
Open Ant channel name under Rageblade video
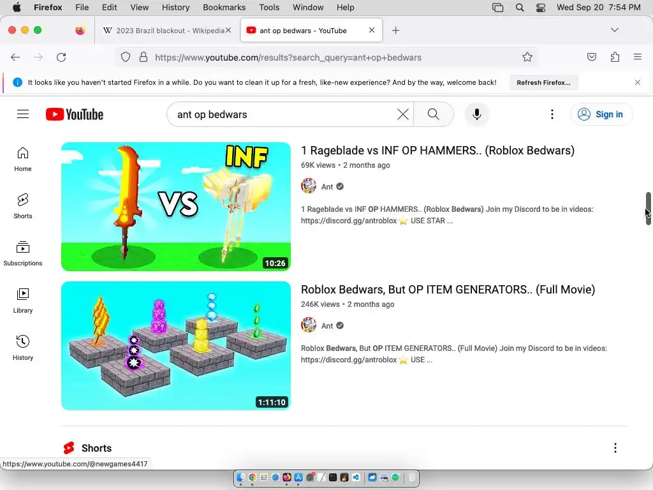(x=327, y=187)
